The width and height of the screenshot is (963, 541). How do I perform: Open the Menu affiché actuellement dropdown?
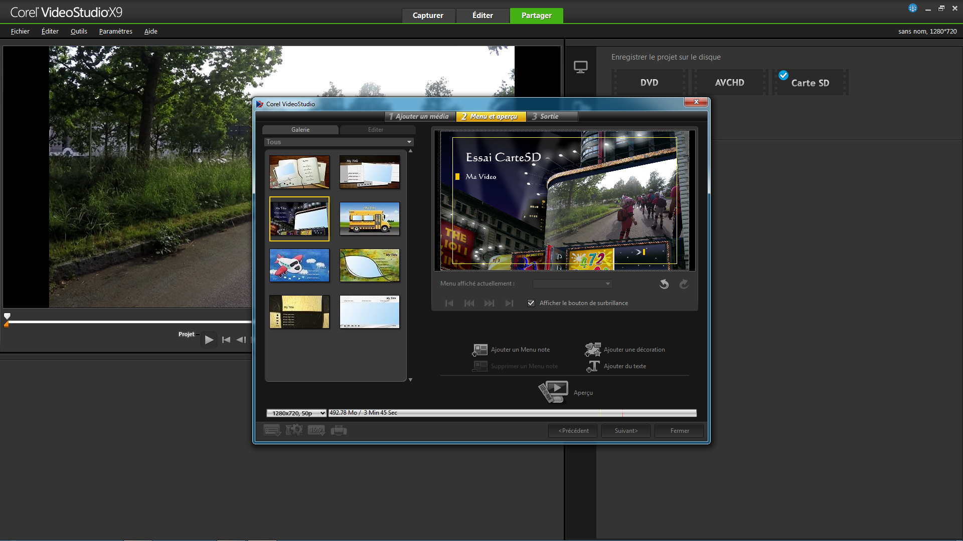[573, 284]
